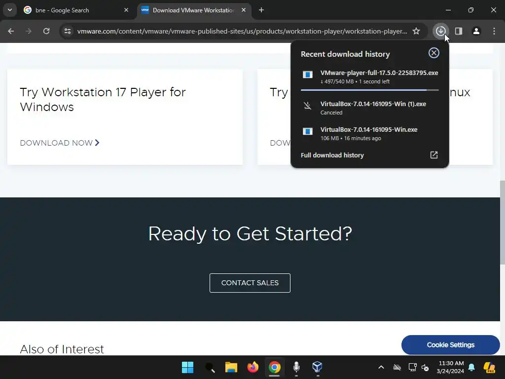The height and width of the screenshot is (379, 505).
Task: Open the microphone app in taskbar
Action: point(296,367)
